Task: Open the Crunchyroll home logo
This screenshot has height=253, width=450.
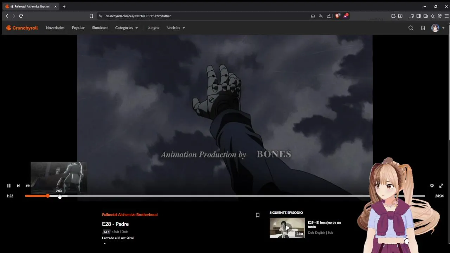Action: [x=22, y=28]
